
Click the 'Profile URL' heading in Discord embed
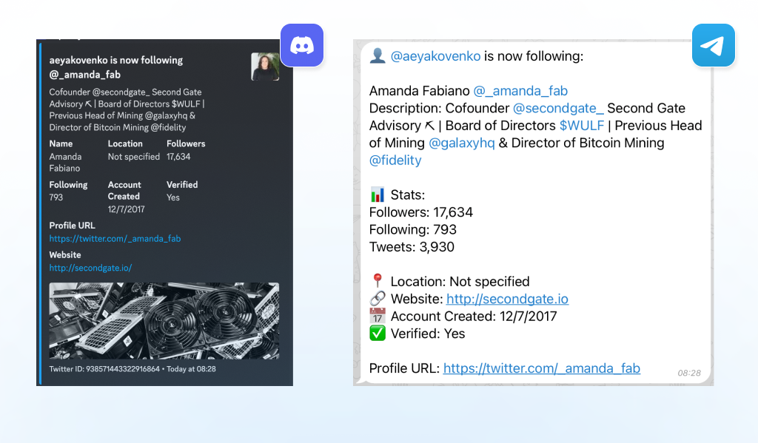72,225
